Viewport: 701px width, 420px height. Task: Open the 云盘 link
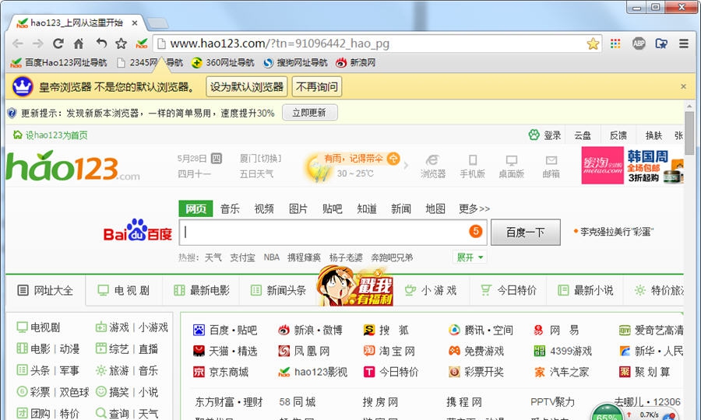pyautogui.click(x=583, y=135)
